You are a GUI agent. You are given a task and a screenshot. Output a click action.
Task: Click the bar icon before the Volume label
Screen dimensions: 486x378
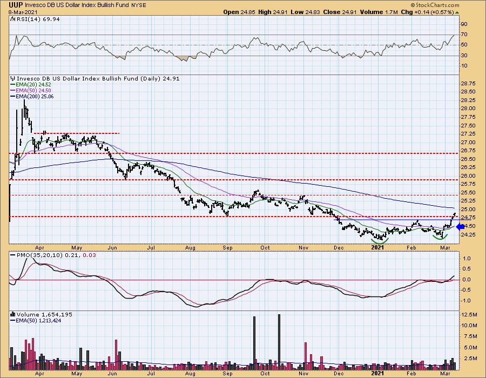click(x=13, y=314)
